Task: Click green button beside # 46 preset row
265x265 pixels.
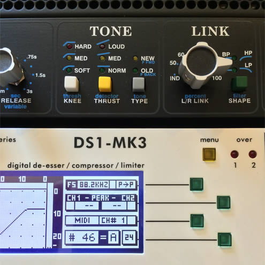Action: click(x=224, y=239)
